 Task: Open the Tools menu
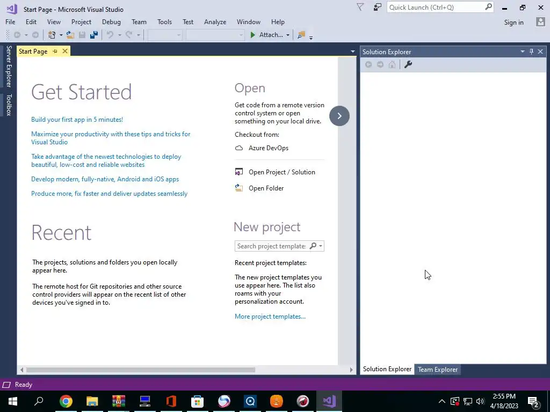tap(164, 21)
